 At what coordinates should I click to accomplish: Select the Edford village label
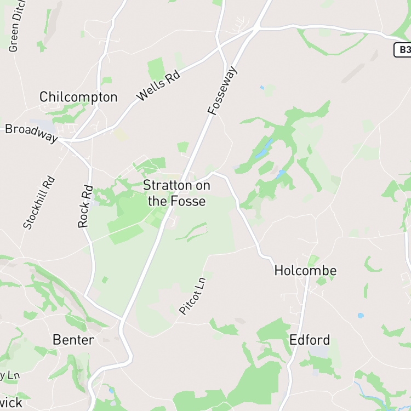(310, 340)
